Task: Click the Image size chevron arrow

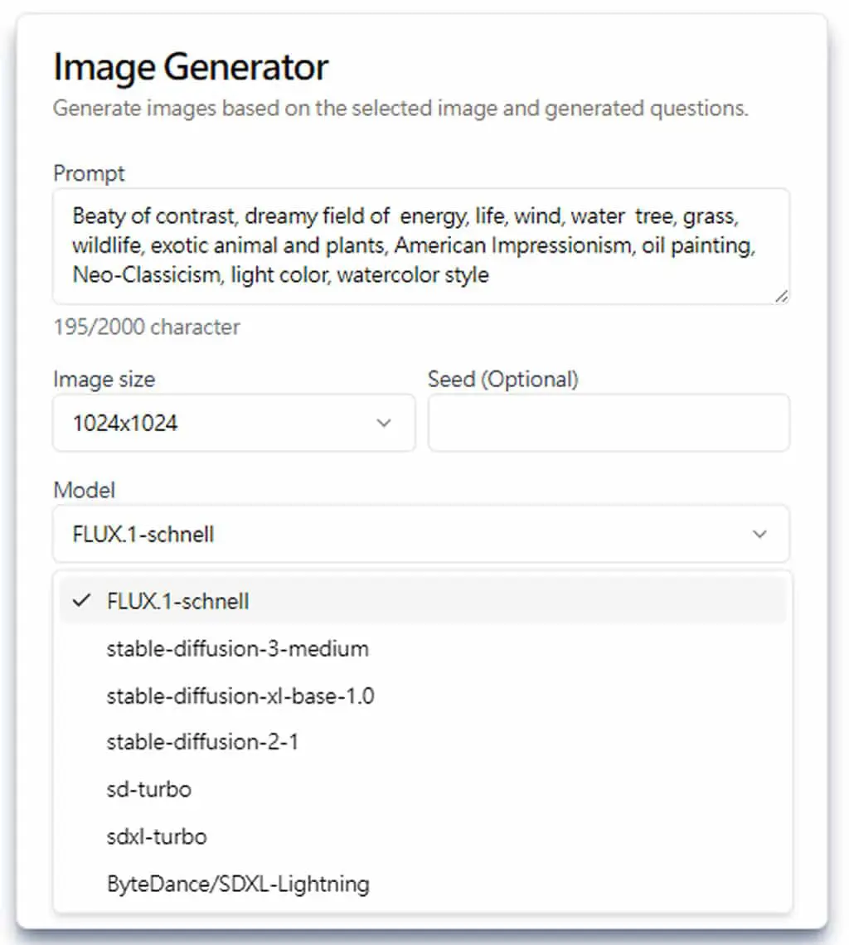Action: [x=384, y=423]
